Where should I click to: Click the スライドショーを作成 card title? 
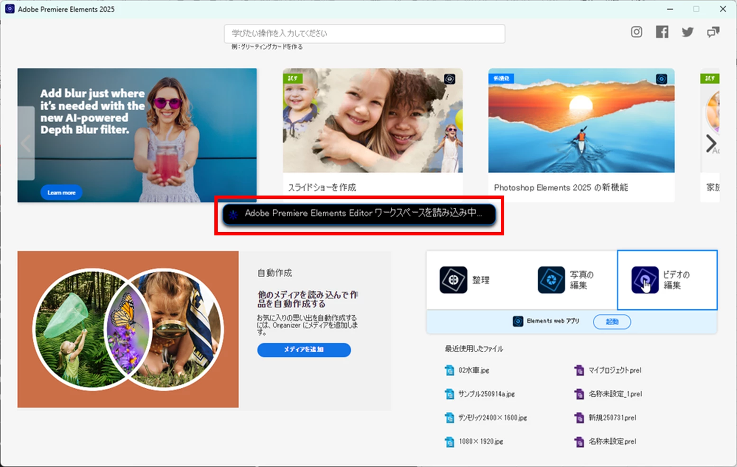(322, 187)
